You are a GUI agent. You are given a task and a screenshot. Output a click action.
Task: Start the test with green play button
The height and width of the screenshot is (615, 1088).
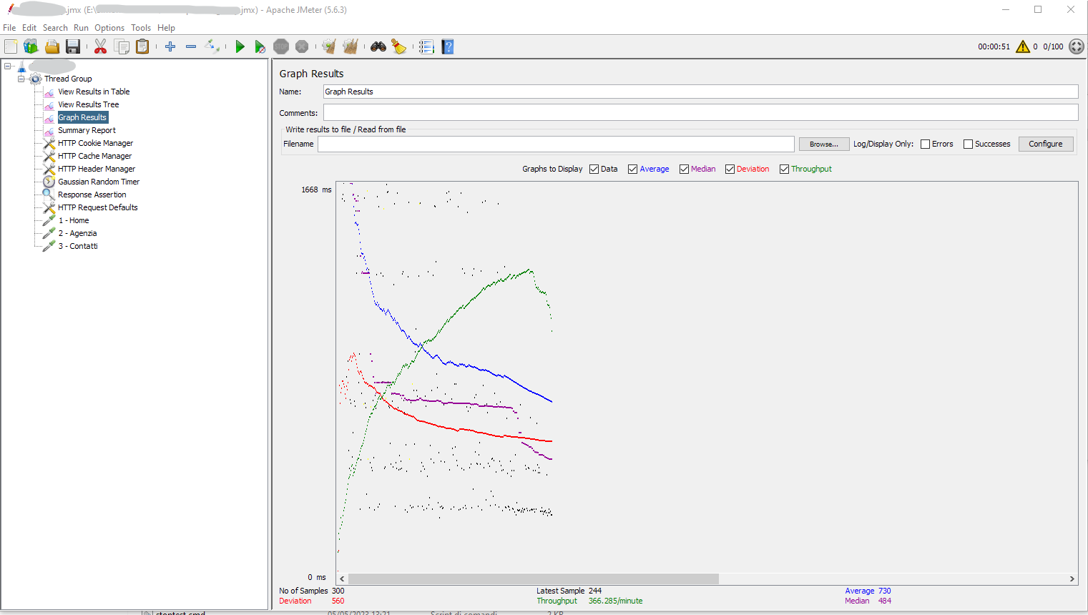pyautogui.click(x=240, y=46)
